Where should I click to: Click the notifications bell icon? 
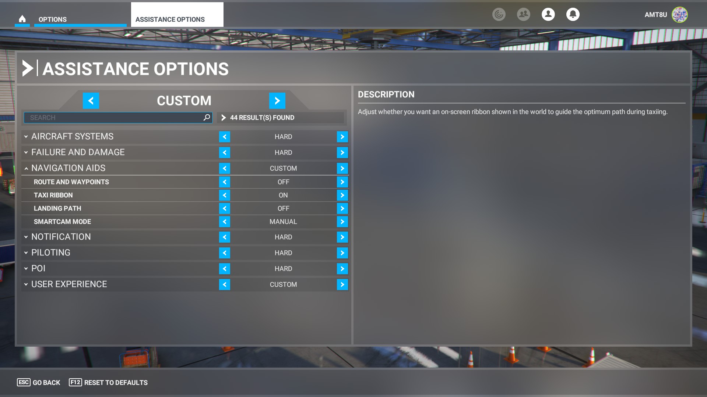coord(573,14)
